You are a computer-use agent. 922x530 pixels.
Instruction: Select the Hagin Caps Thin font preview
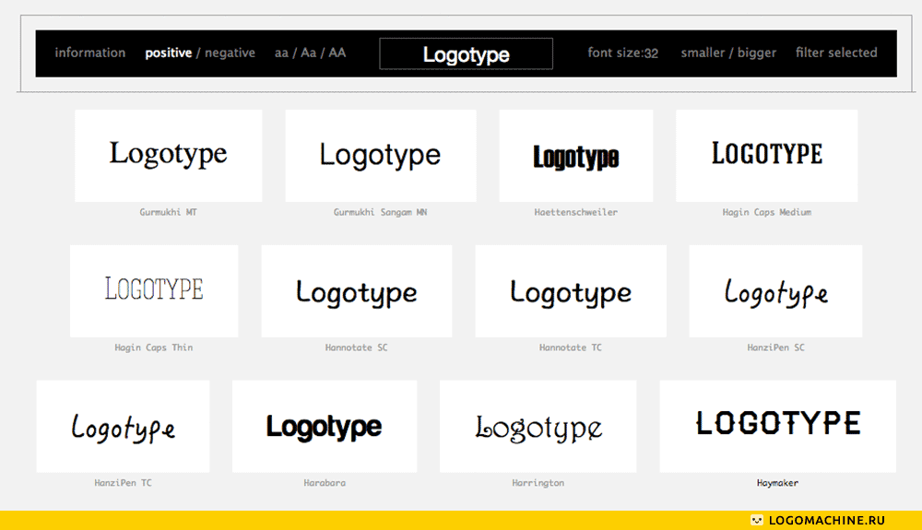click(154, 291)
